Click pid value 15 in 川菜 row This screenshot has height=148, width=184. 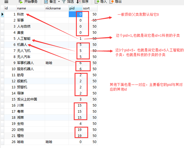coord(79,106)
